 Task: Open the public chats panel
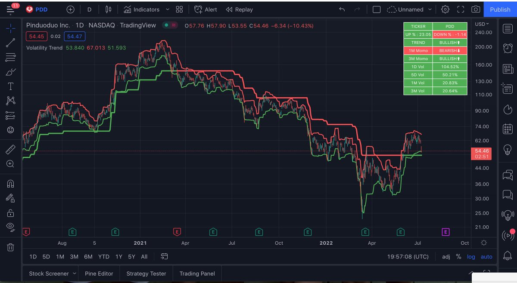(x=508, y=175)
